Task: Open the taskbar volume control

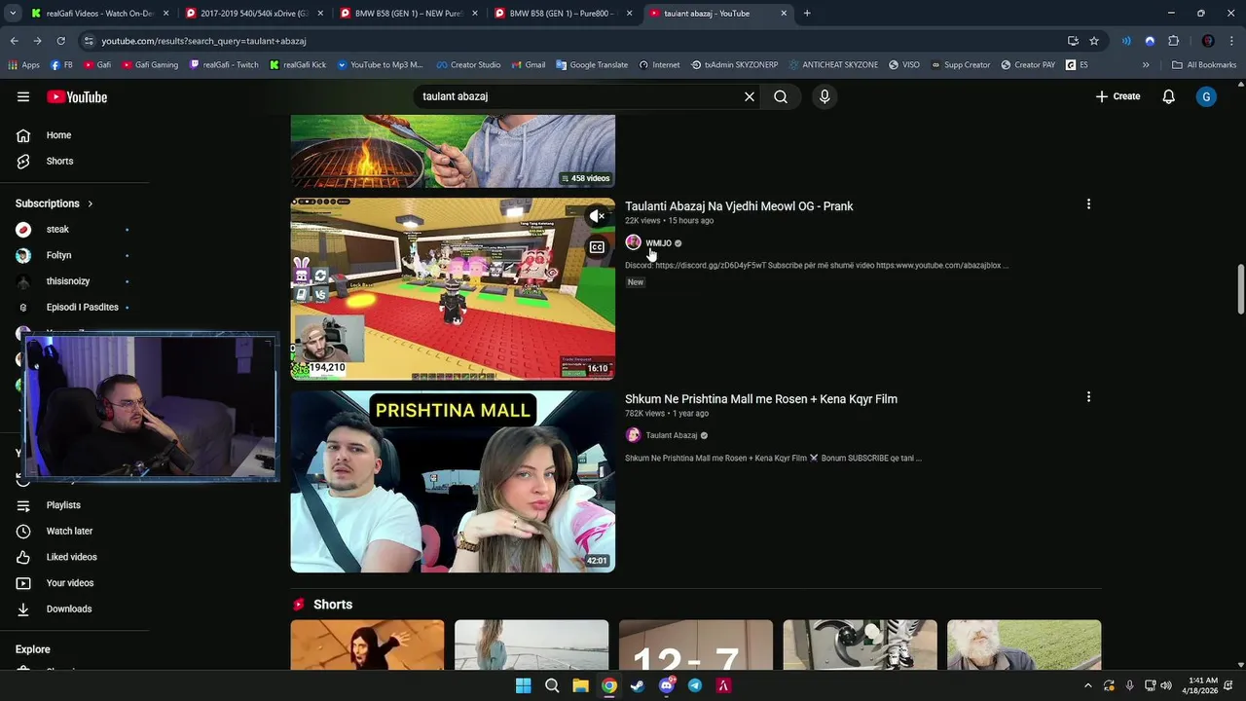Action: (1166, 685)
